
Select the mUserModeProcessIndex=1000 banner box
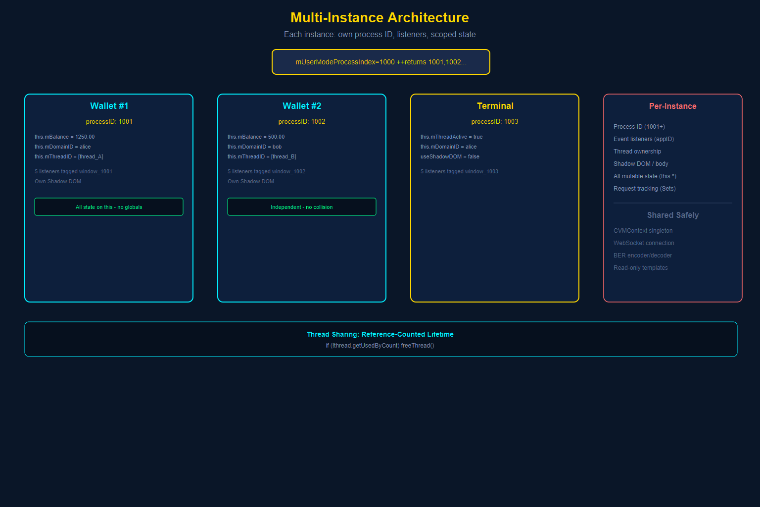(x=380, y=62)
